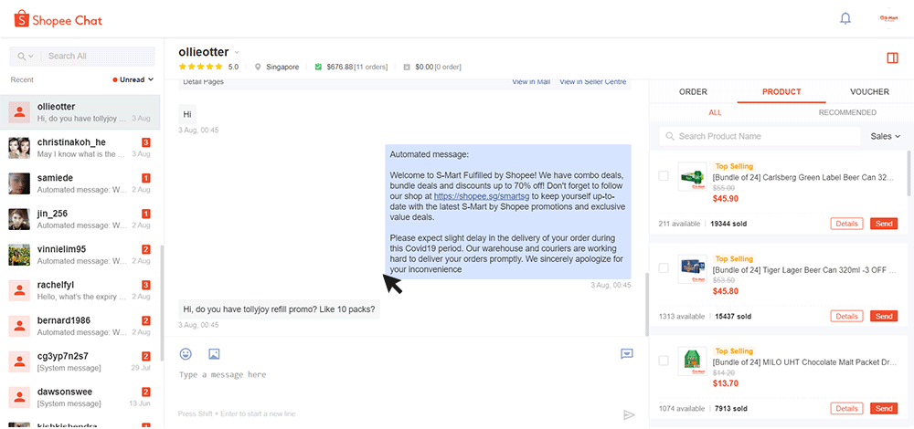914x429 pixels.
Task: Click the grey order icon beside $0.00
Action: pos(407,67)
